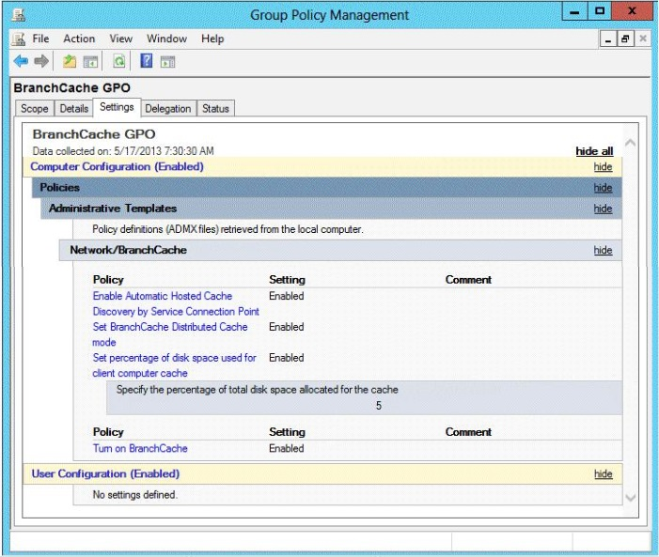Toggle Show/Hide Console Tree icon
This screenshot has width=659, height=557.
point(90,62)
